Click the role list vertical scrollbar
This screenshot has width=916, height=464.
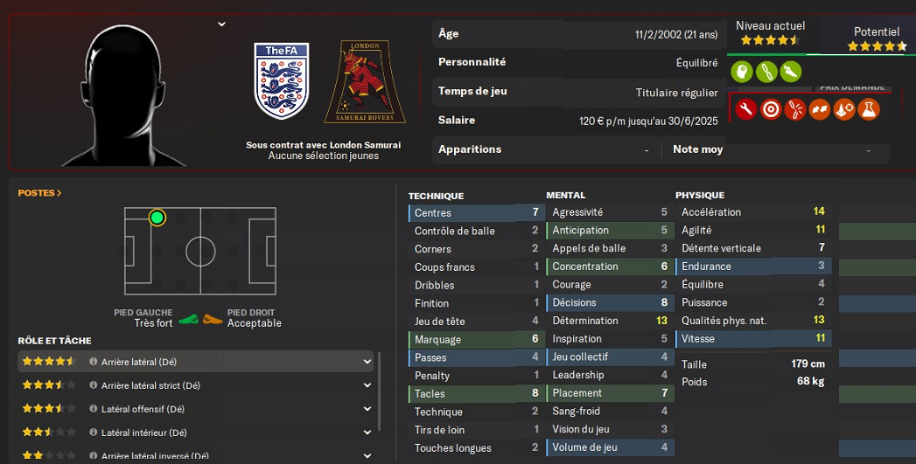(x=379, y=391)
